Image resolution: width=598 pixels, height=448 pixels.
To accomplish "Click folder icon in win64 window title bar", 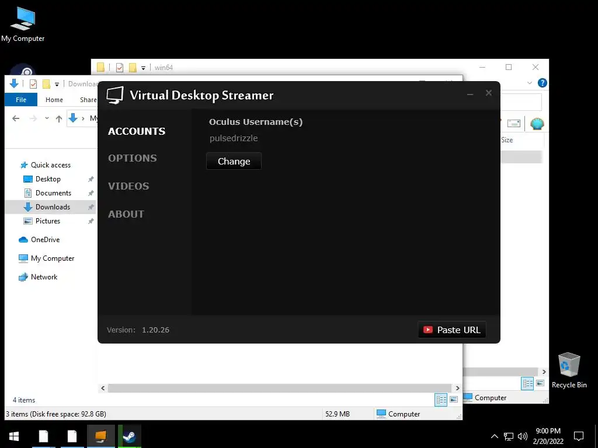I will tap(100, 68).
